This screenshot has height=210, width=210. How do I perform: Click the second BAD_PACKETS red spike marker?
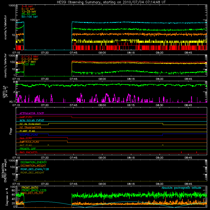[x=196, y=152]
